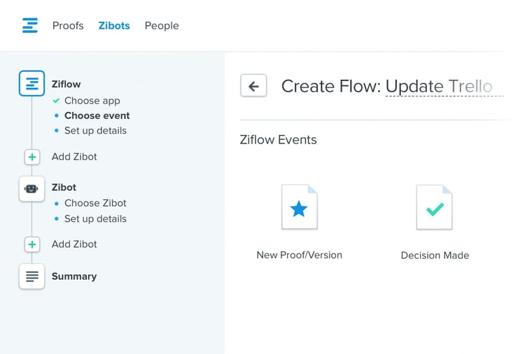The image size is (532, 354).
Task: Edit the flow name Update Trello field
Action: pos(444,87)
